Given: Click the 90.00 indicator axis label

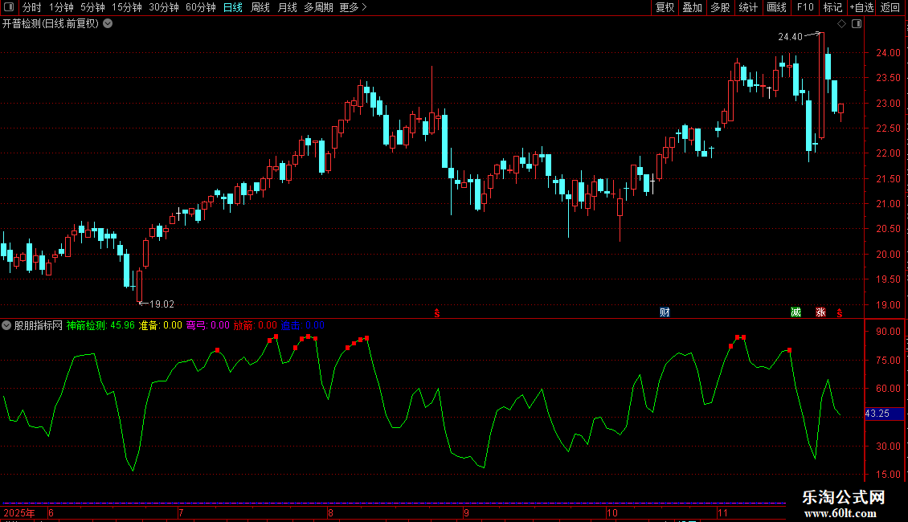Looking at the screenshot, I should click(888, 332).
